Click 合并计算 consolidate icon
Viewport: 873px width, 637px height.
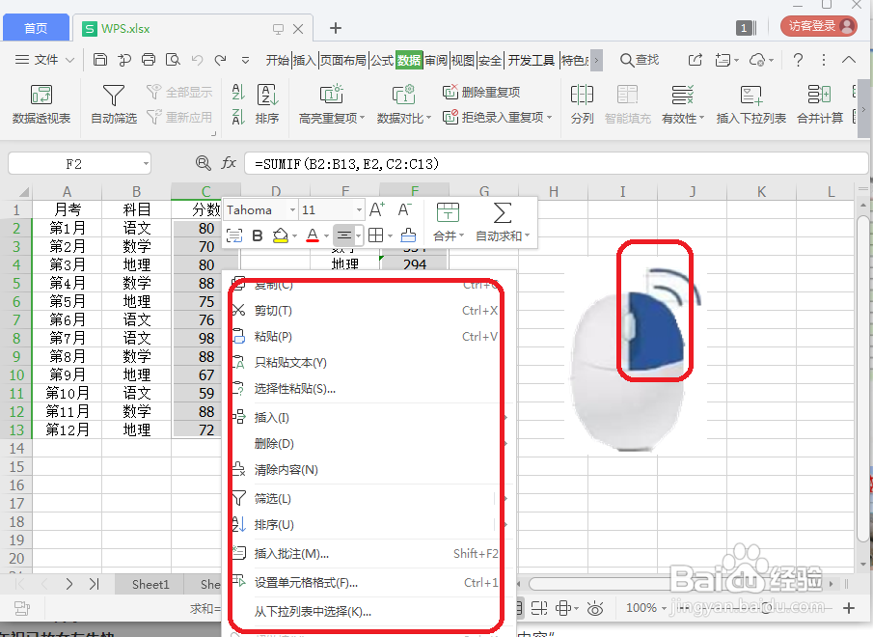pyautogui.click(x=820, y=104)
